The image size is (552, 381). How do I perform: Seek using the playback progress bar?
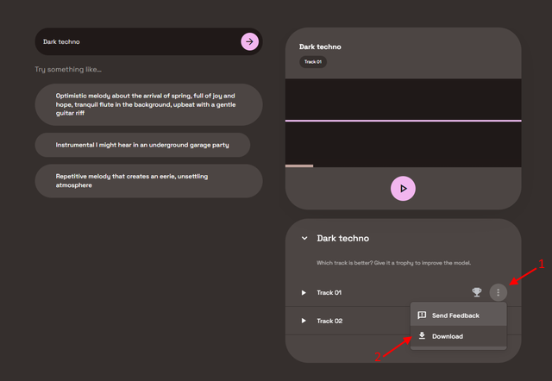[403, 166]
